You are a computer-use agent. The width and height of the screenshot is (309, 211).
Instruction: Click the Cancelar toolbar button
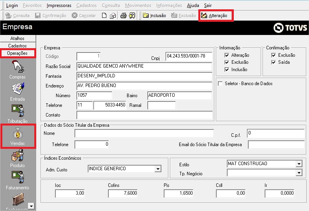coord(84,16)
